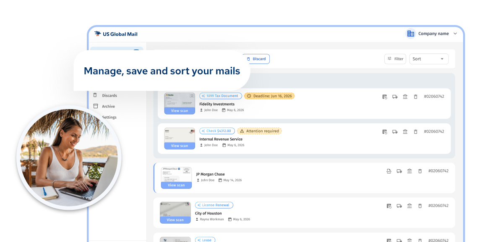
Task: Click the trash icon in JP Morgan Chase row
Action: click(420, 171)
